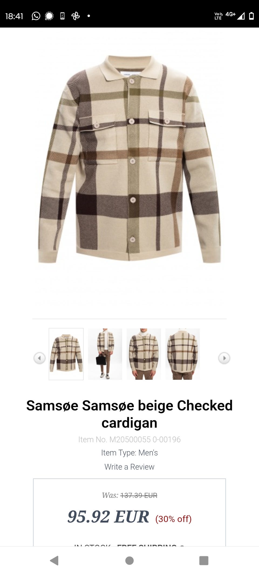Tap the Android back navigation button

click(54, 560)
